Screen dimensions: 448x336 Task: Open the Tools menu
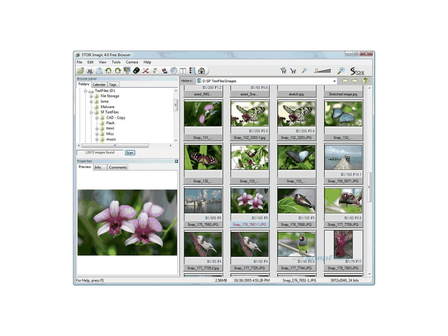pos(116,62)
